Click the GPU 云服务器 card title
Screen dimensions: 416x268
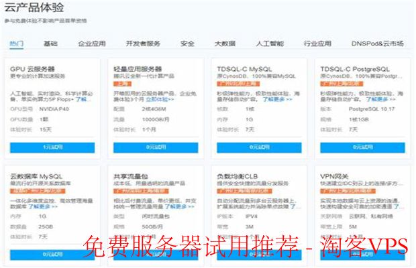(x=32, y=70)
